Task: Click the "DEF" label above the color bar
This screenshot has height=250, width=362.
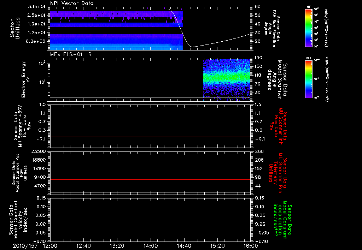Action: (x=309, y=58)
